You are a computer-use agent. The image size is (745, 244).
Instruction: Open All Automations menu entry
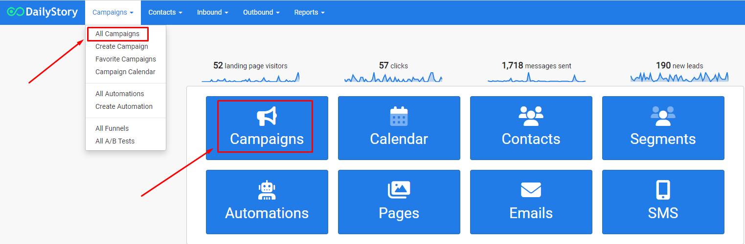(x=120, y=94)
